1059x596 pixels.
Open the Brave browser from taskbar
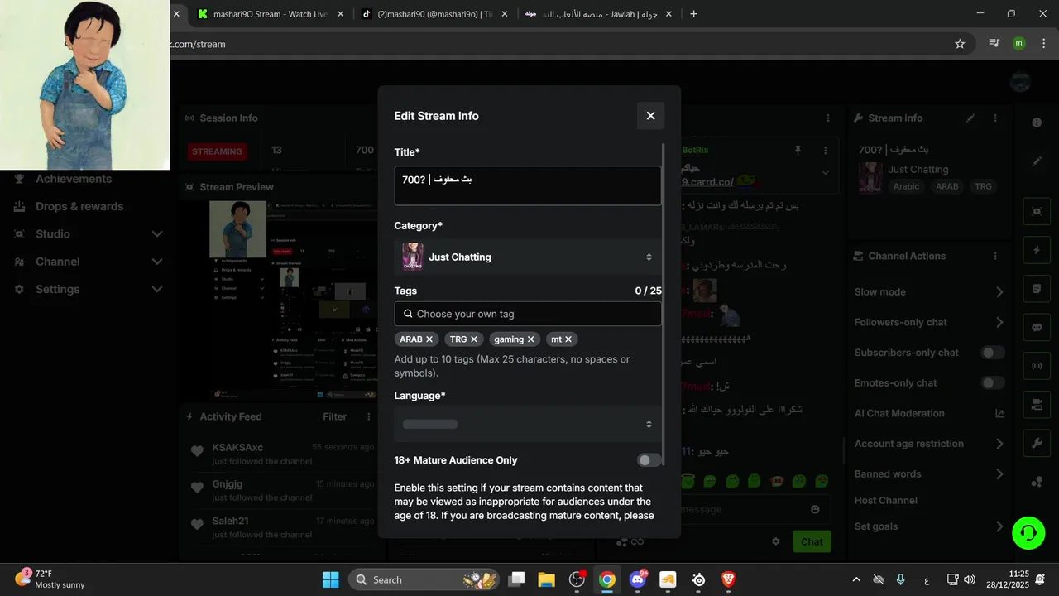(x=729, y=579)
